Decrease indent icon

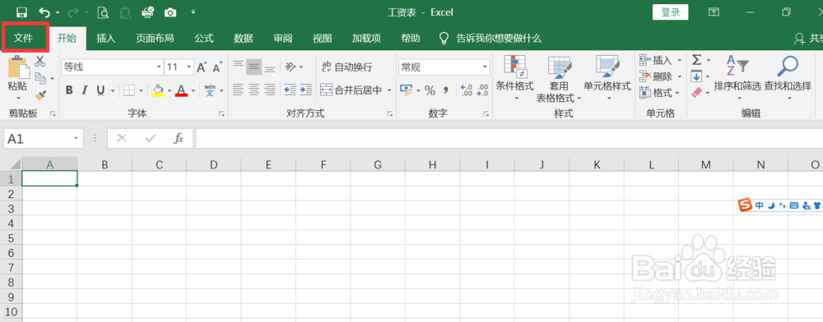(291, 90)
